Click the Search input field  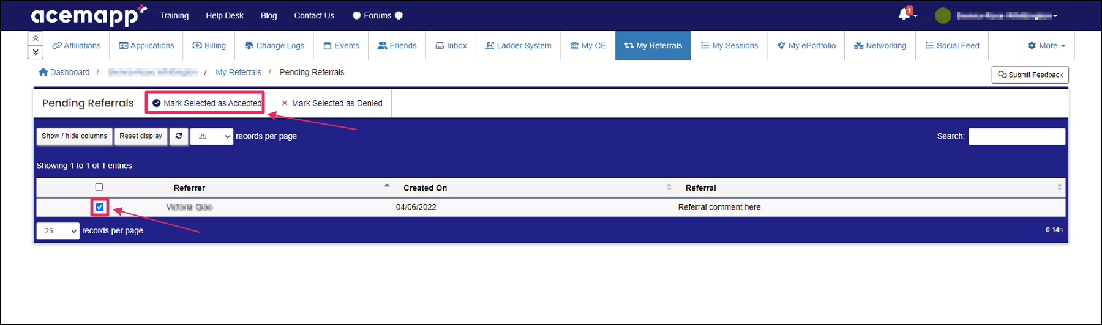click(x=1017, y=136)
